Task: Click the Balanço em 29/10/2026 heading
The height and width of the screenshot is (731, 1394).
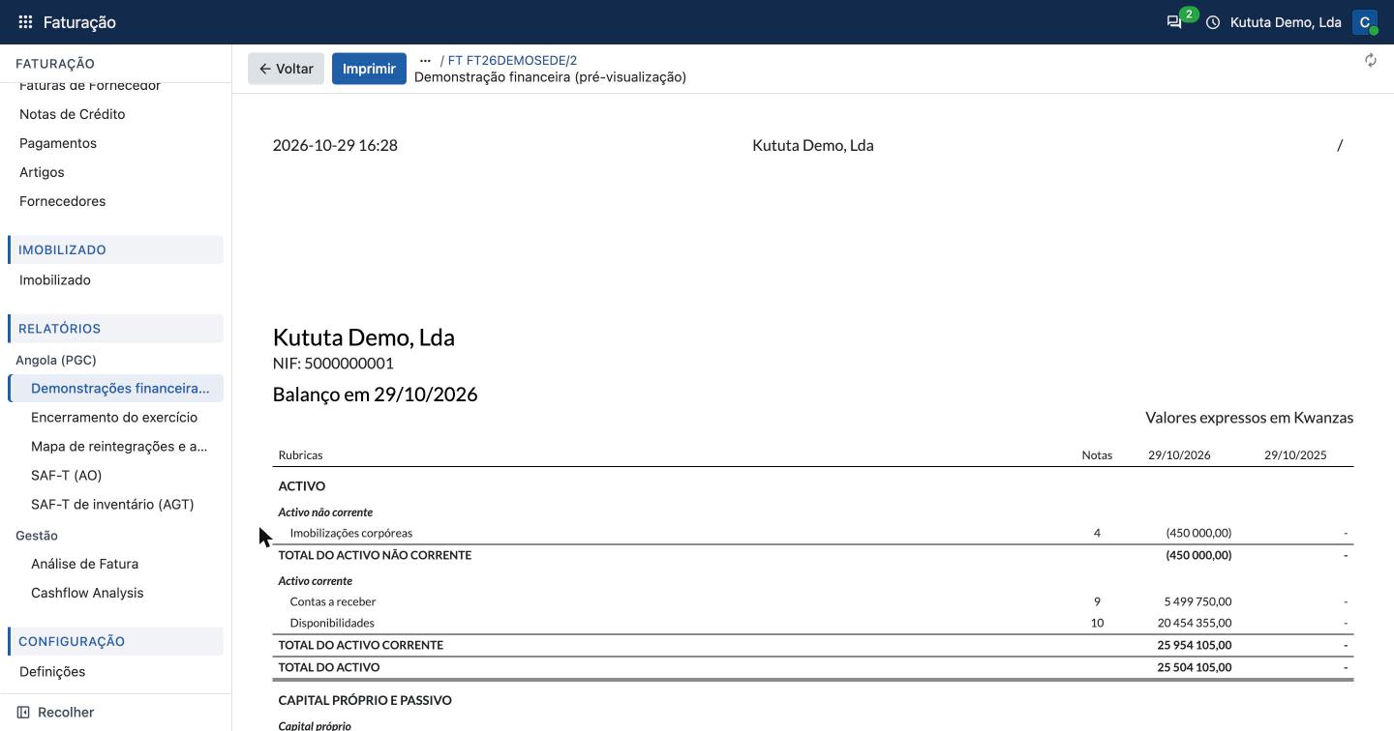Action: (x=376, y=395)
